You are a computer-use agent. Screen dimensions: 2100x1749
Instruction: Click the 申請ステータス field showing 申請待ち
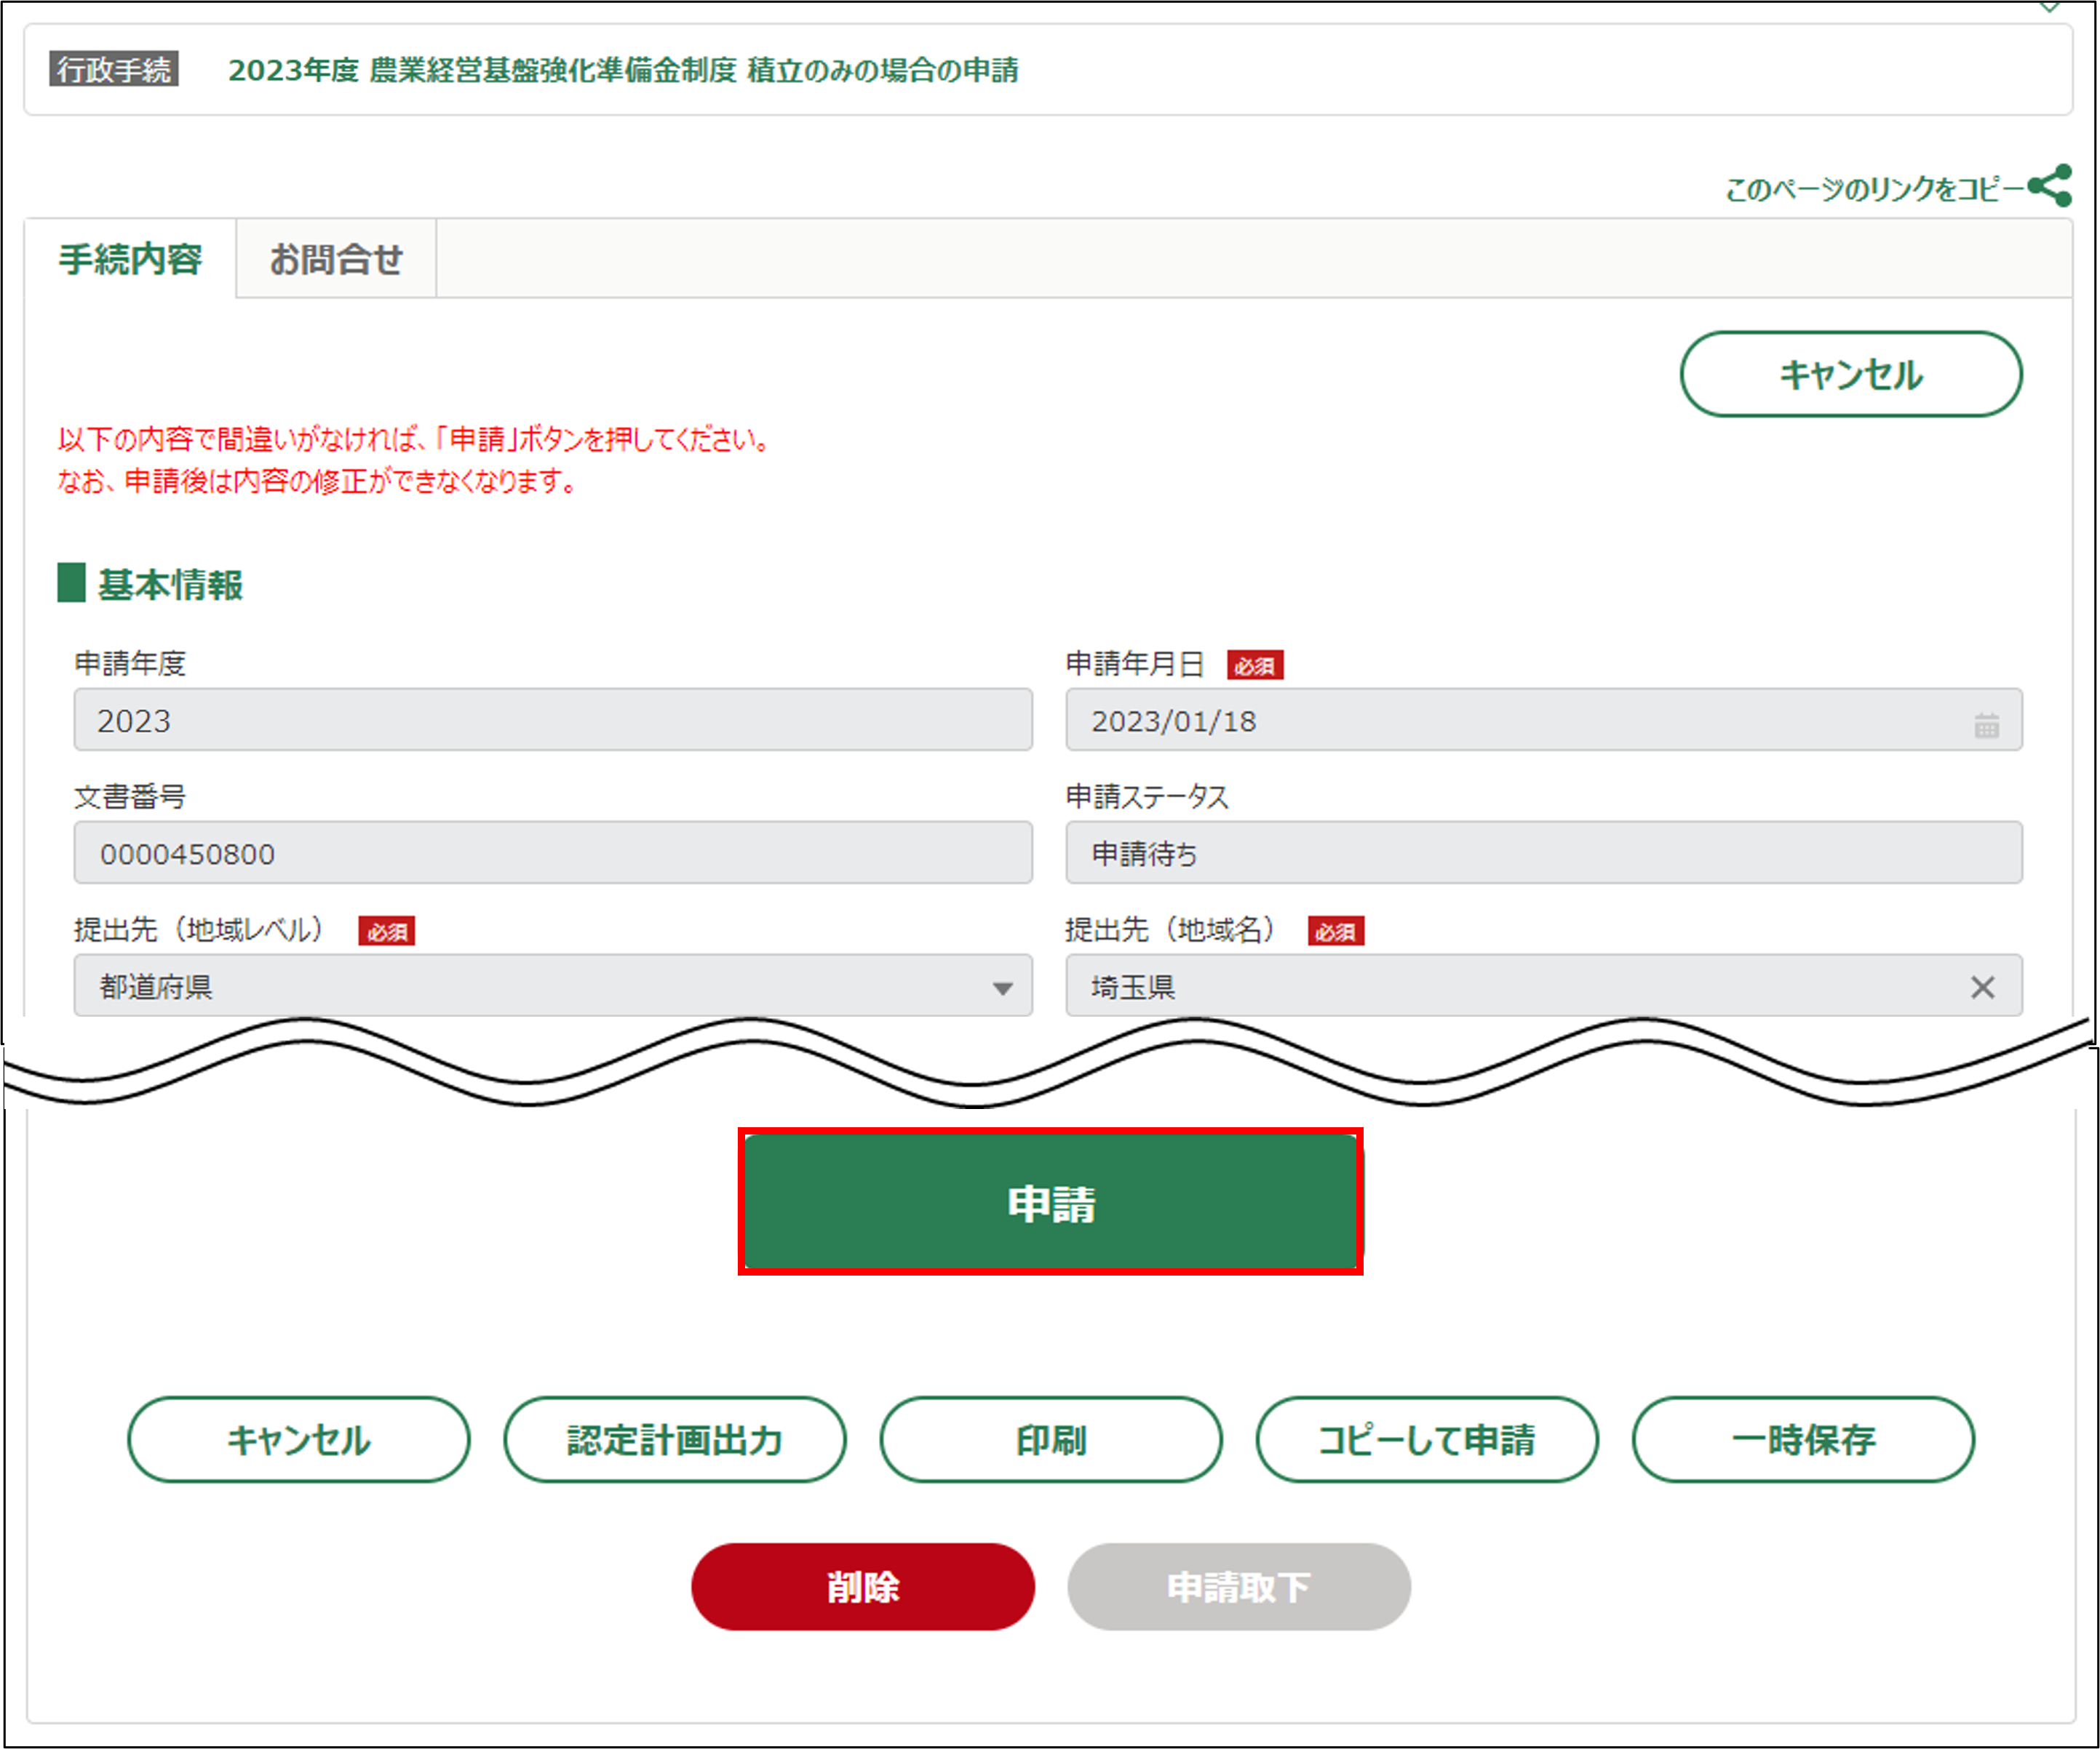click(1543, 852)
